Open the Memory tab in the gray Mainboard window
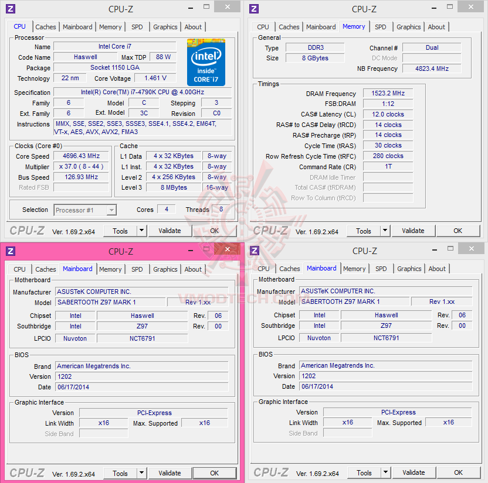This screenshot has height=483, width=488. (354, 269)
